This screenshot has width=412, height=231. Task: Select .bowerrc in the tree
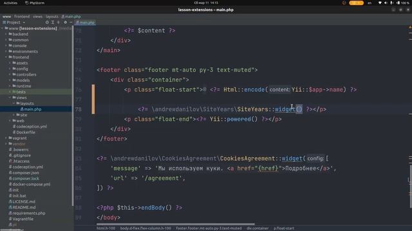point(21,150)
